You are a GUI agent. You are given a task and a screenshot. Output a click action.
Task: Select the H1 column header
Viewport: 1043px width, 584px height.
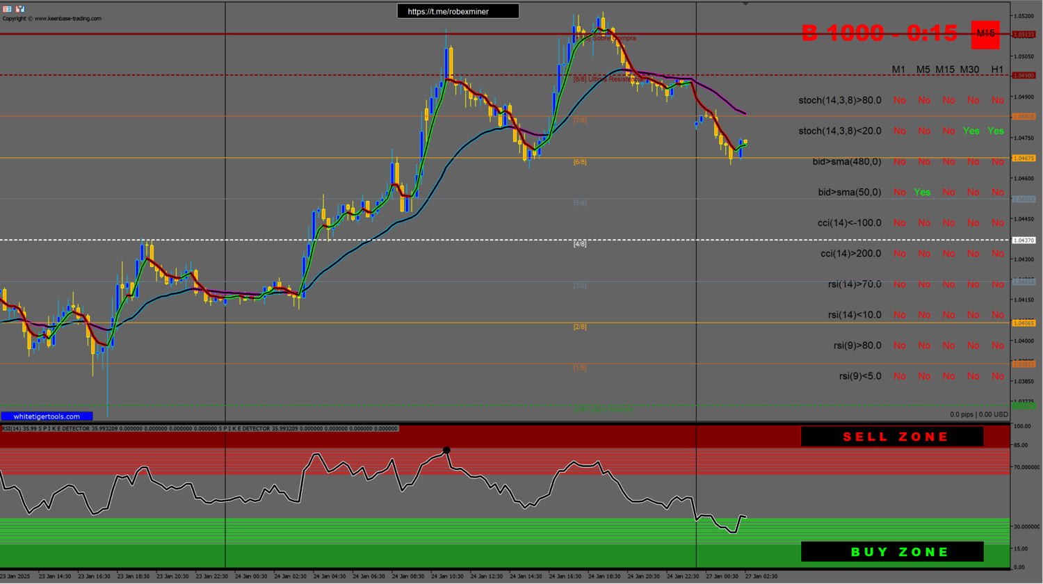click(x=997, y=70)
